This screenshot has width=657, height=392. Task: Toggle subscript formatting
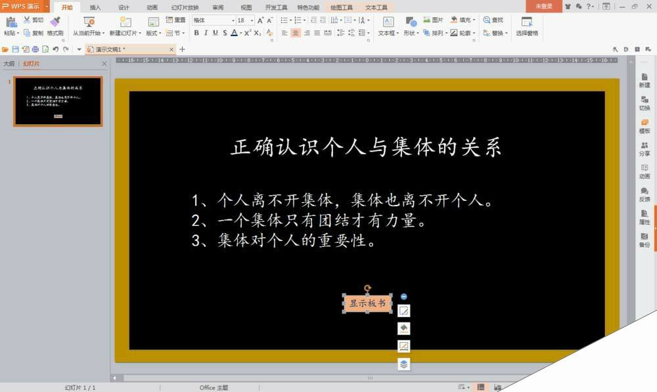click(258, 33)
